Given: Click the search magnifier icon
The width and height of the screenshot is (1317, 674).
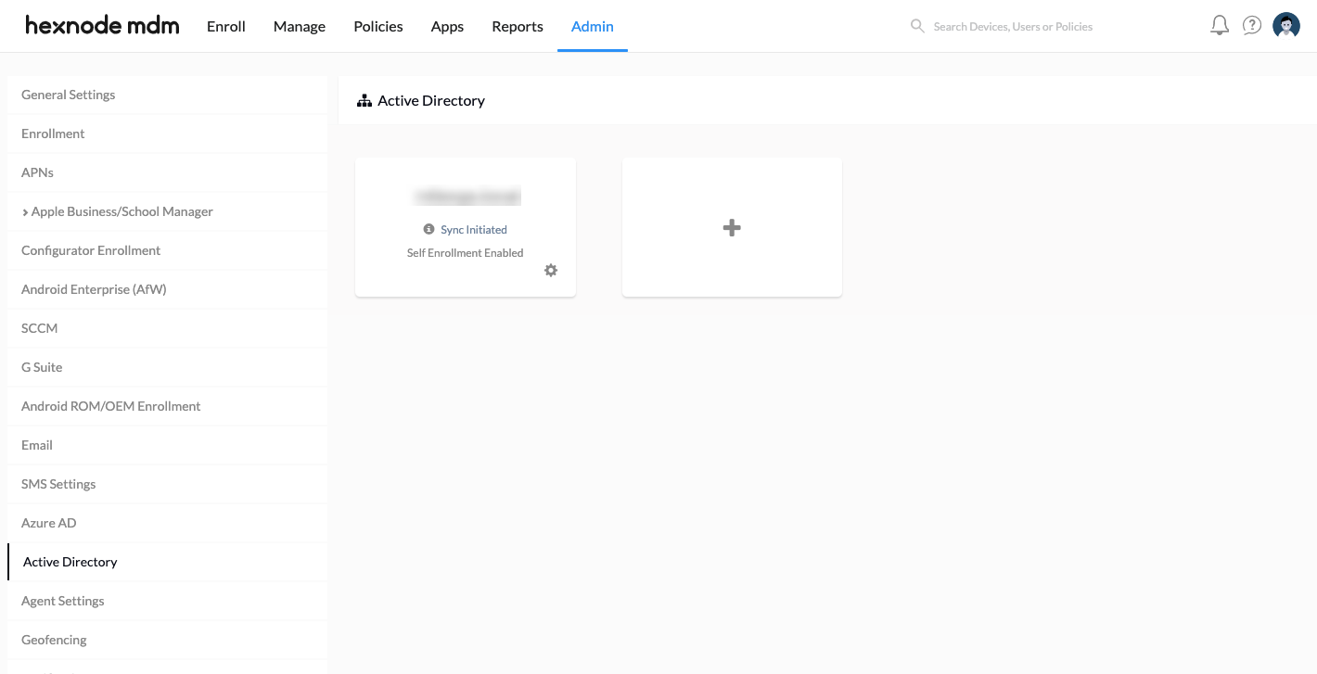Looking at the screenshot, I should tap(917, 26).
